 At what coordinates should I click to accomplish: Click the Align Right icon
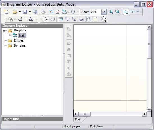tap(69, 56)
